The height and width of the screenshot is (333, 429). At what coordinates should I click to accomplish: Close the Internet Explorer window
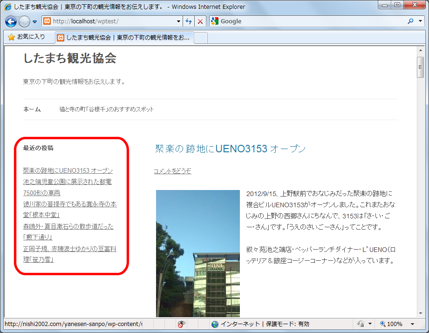coord(415,5)
